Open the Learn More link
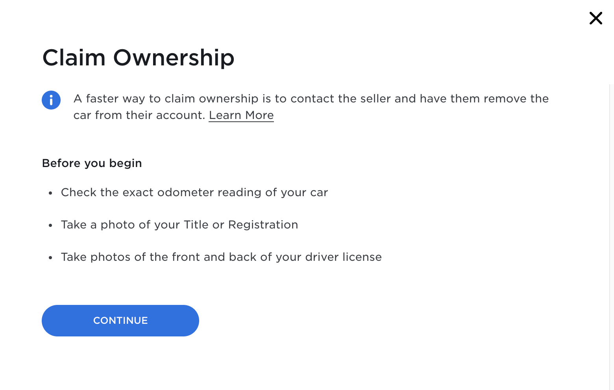 (x=241, y=115)
